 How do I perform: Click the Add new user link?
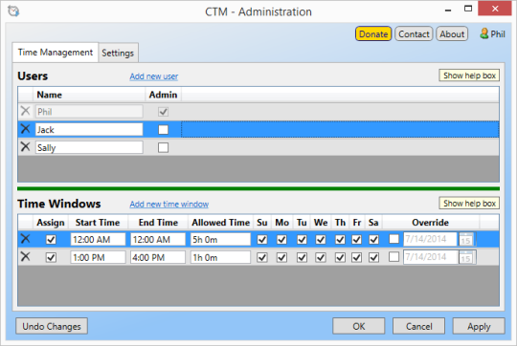(x=153, y=76)
